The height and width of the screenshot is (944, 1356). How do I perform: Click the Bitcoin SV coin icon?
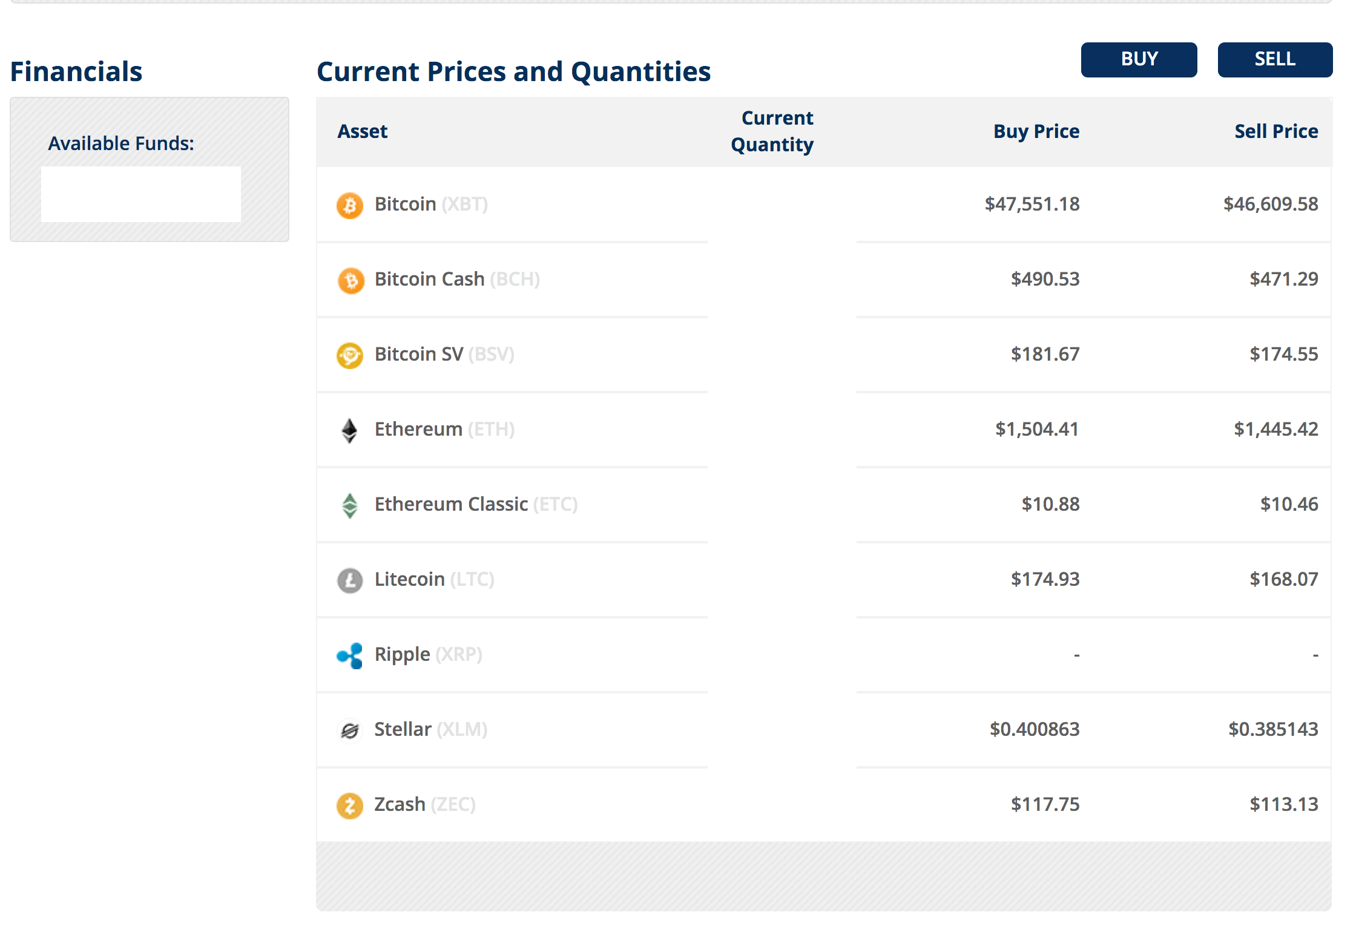click(350, 355)
